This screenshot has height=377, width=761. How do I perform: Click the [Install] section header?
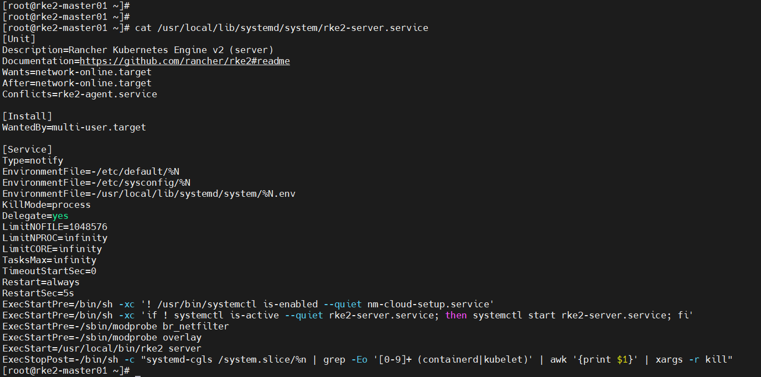point(27,116)
